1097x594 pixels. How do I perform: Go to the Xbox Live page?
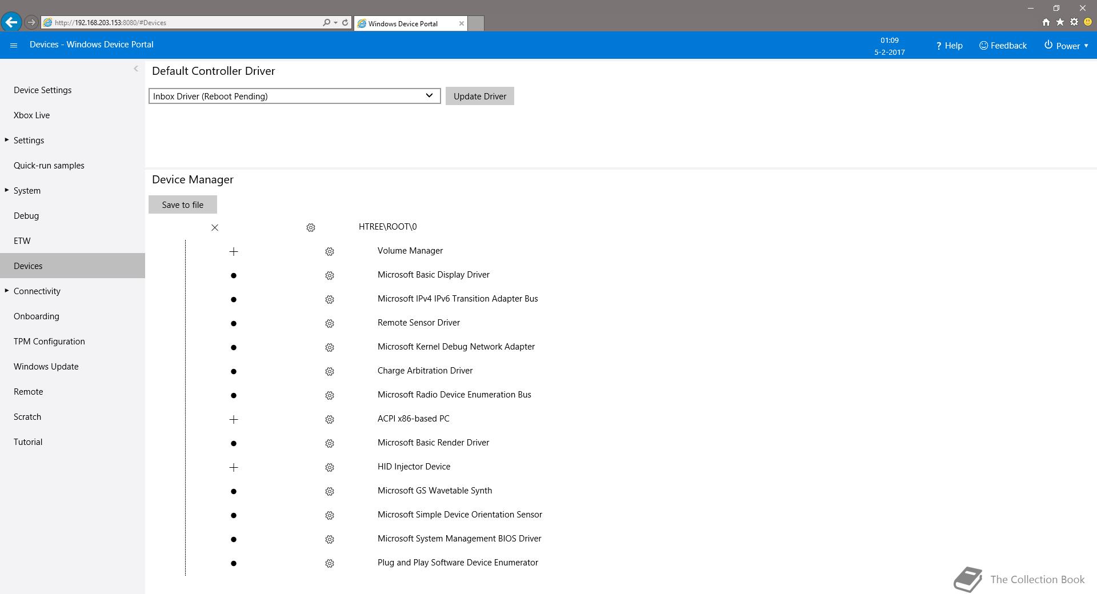(x=32, y=115)
